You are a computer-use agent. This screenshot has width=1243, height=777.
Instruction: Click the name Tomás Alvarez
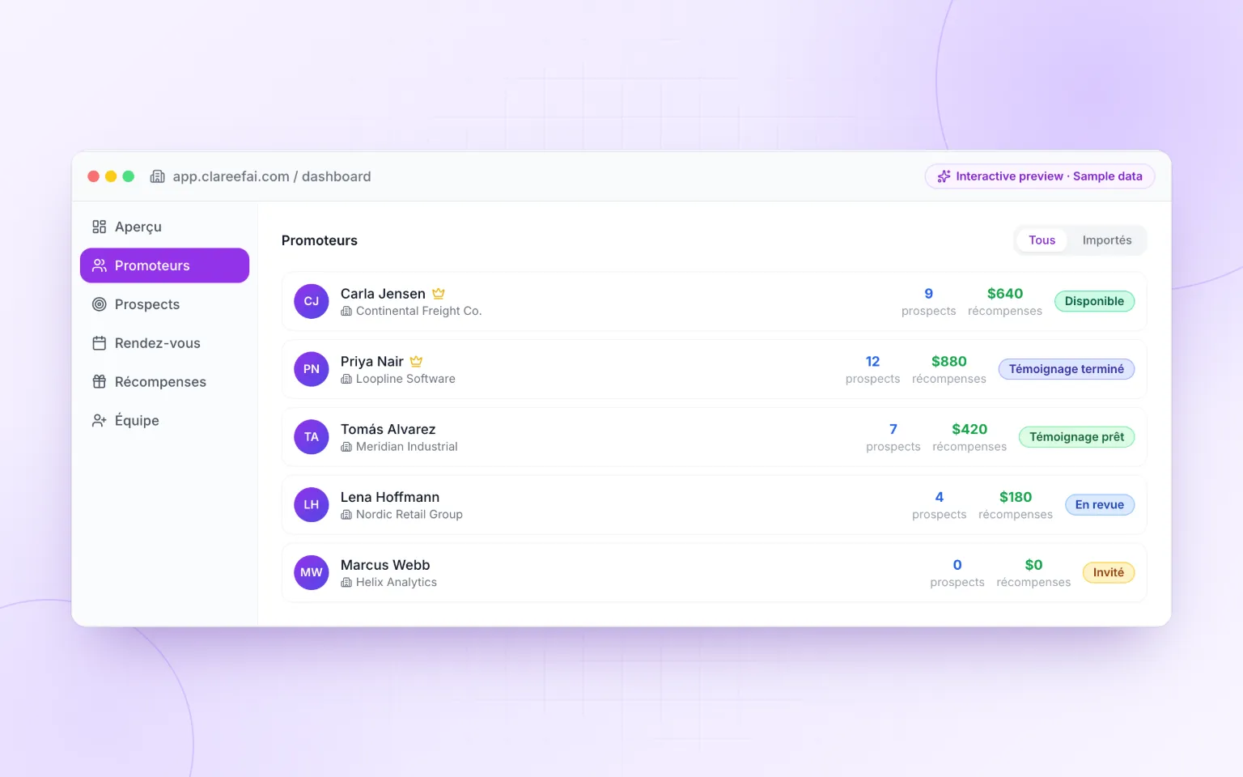[x=388, y=429]
